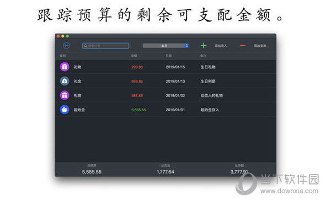Click the date 2019/01/01

(x=175, y=110)
